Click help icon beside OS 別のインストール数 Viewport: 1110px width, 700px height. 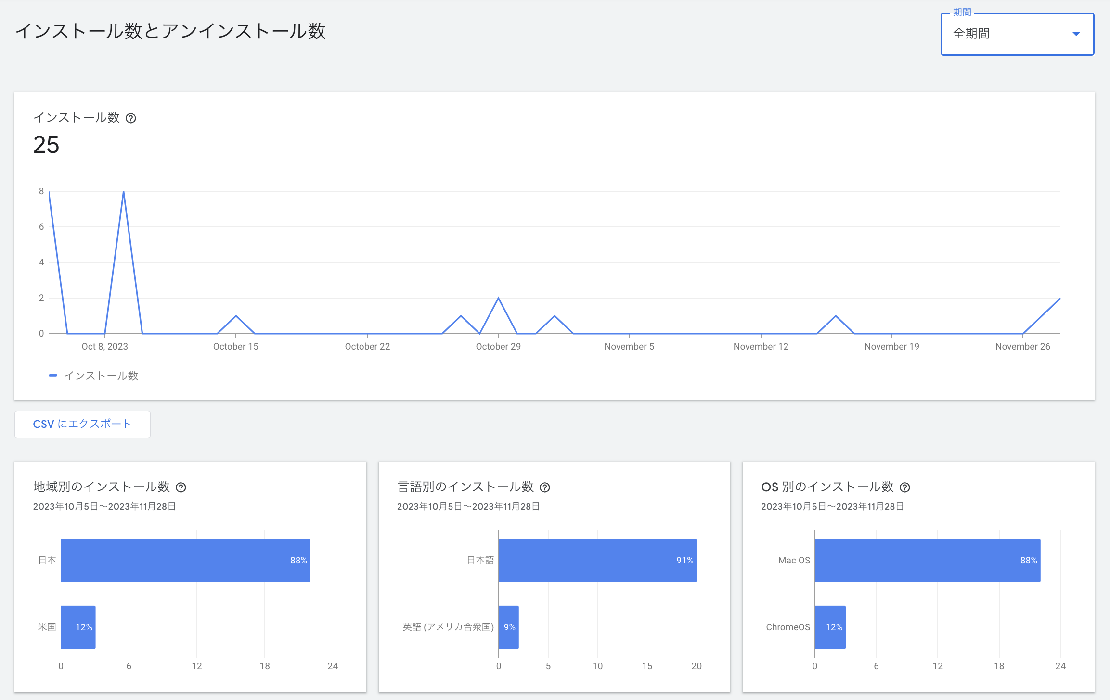click(905, 487)
